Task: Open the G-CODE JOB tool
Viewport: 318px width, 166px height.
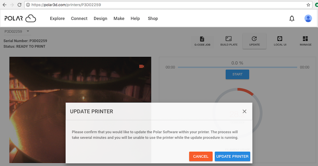Action: [202, 41]
